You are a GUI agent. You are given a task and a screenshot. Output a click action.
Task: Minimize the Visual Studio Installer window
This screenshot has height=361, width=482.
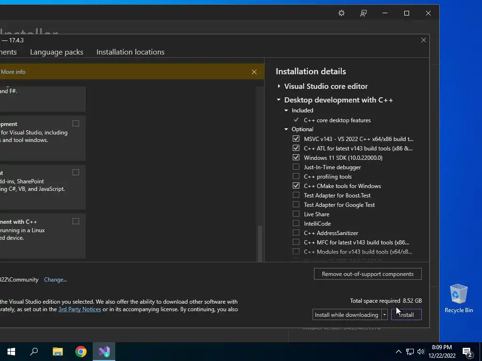click(385, 13)
